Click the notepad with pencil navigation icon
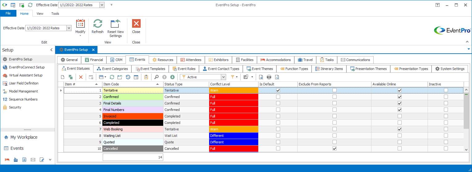 [x=42, y=160]
